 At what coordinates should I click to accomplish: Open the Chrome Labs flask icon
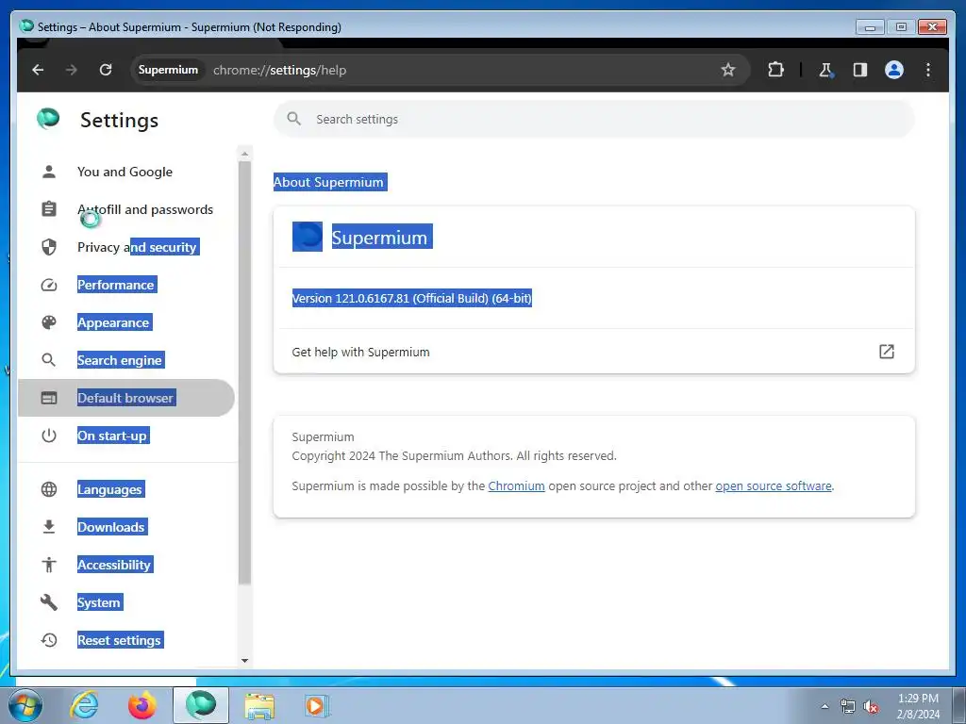coord(826,70)
